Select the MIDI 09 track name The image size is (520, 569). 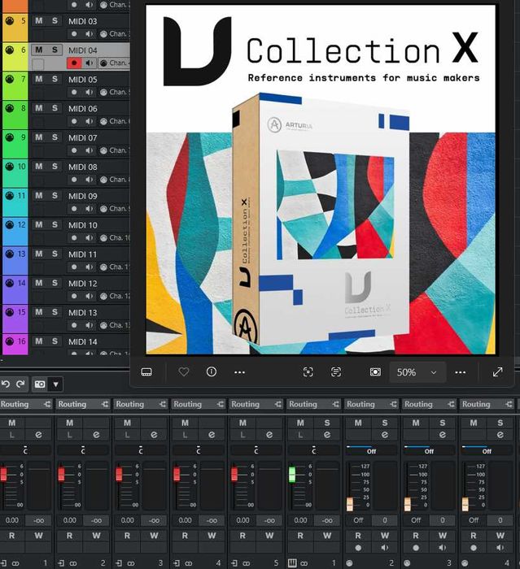[83, 196]
